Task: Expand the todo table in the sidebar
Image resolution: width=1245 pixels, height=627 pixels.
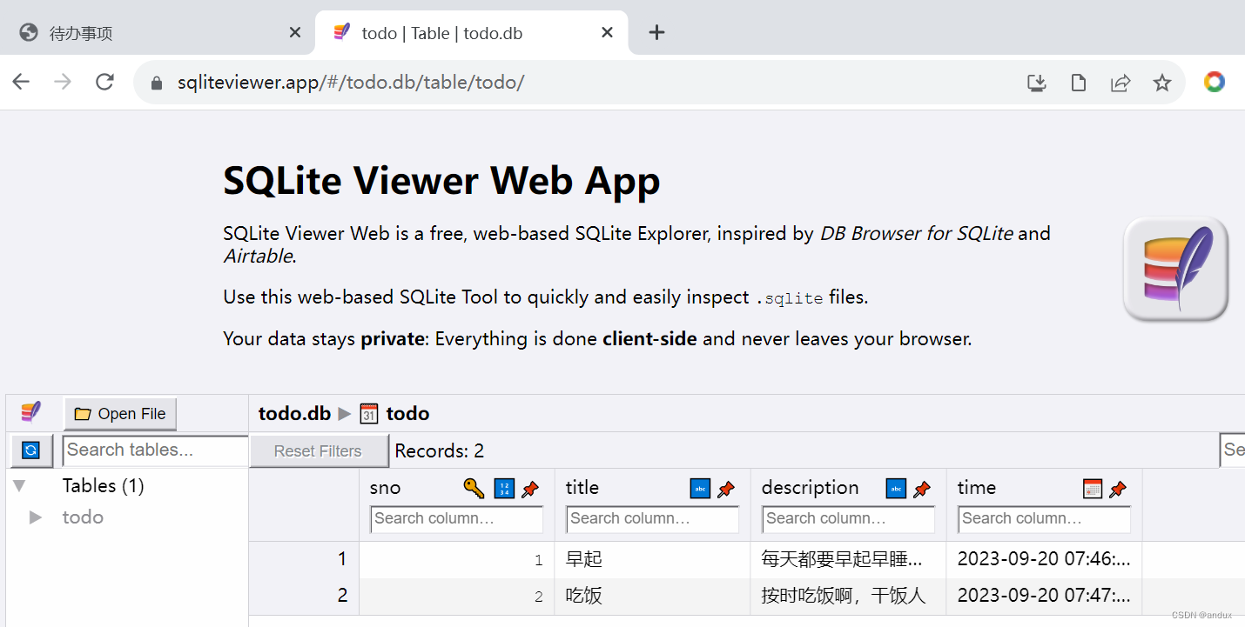Action: click(x=35, y=517)
